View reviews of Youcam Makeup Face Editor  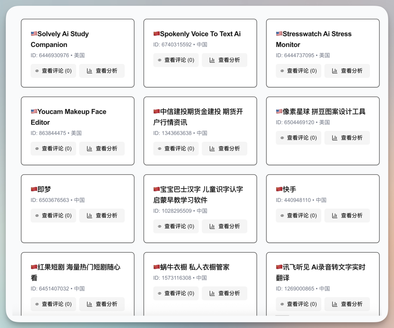[53, 149]
